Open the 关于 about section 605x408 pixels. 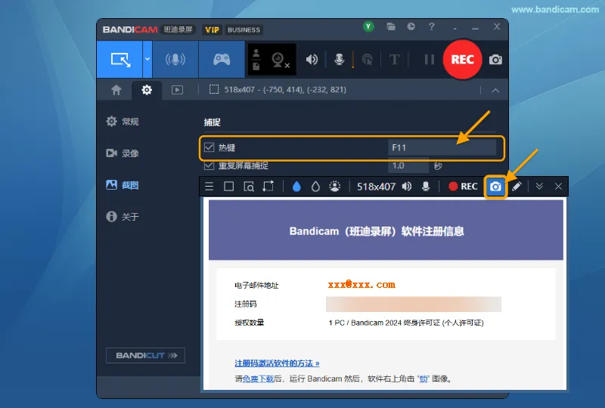[x=123, y=216]
